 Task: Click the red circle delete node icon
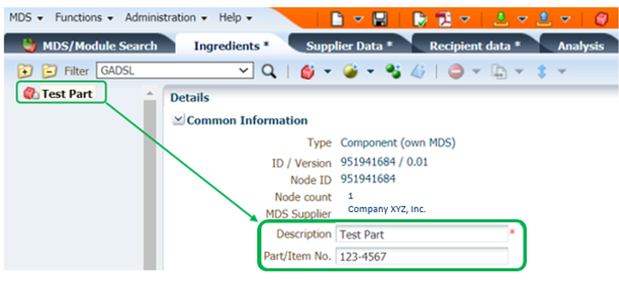(x=455, y=71)
